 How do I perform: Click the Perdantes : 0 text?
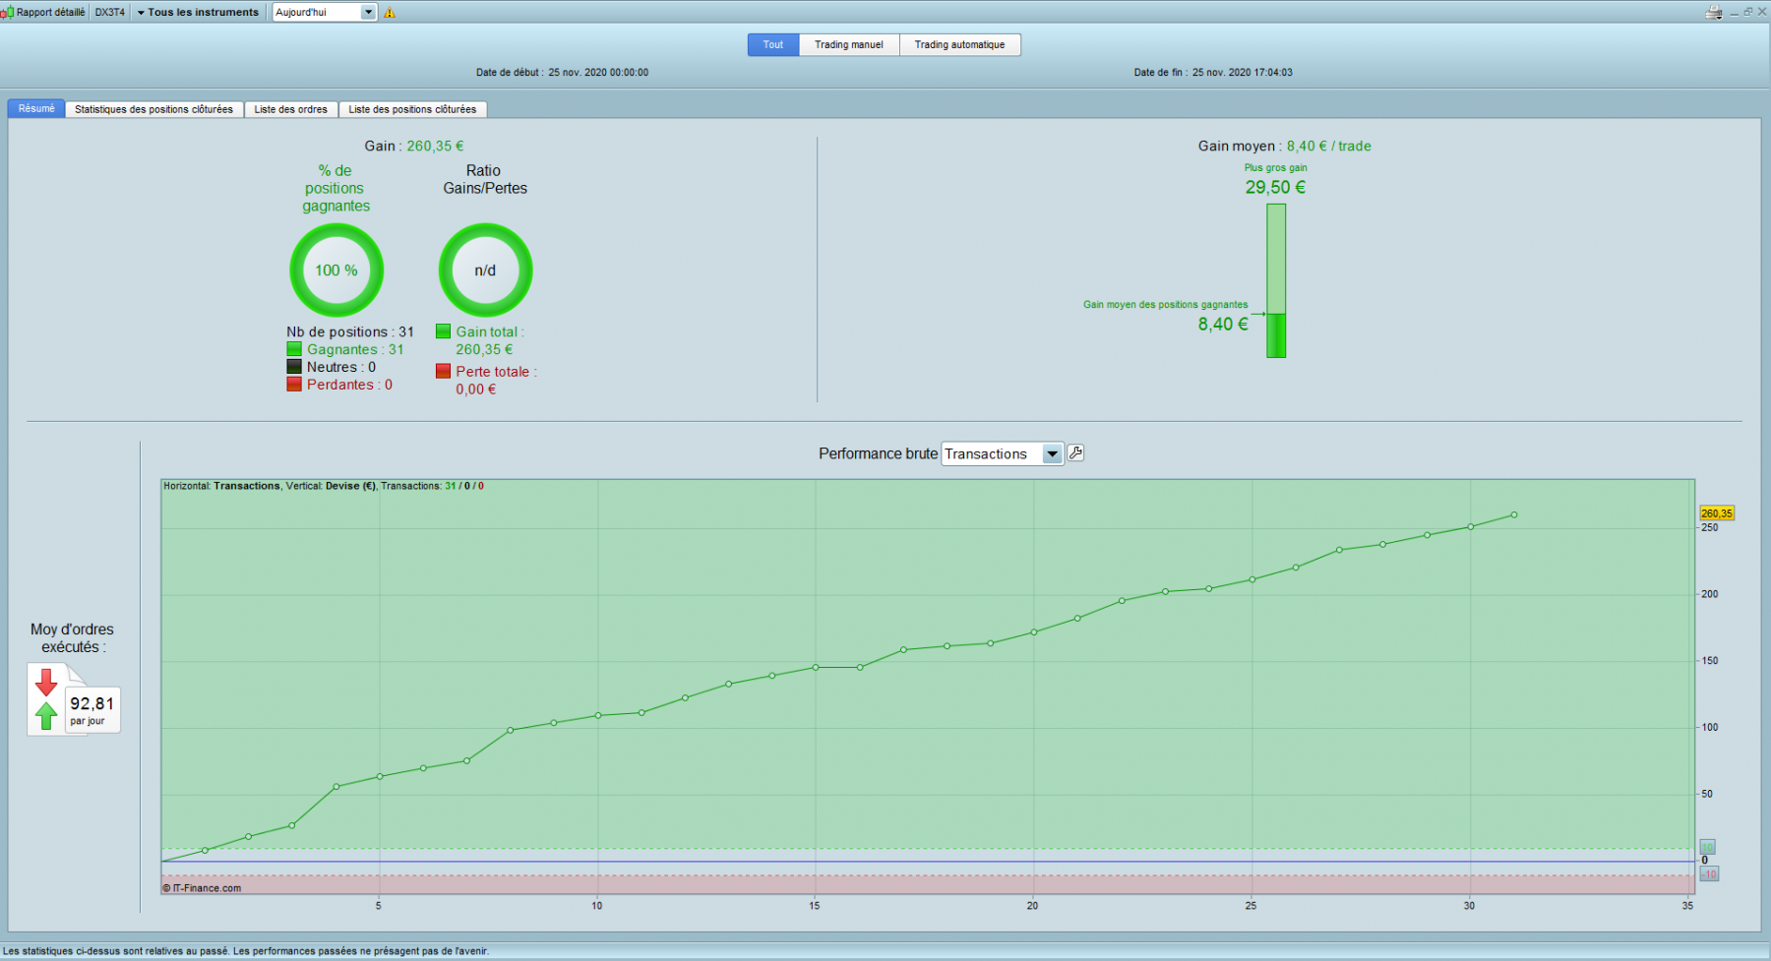(x=349, y=385)
